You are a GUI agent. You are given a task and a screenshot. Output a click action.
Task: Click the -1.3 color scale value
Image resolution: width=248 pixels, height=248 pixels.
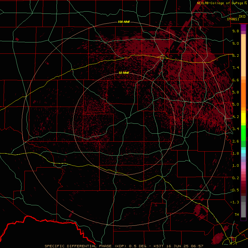234,202
